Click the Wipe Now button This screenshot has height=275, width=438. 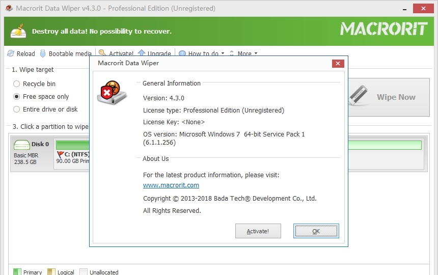389,97
